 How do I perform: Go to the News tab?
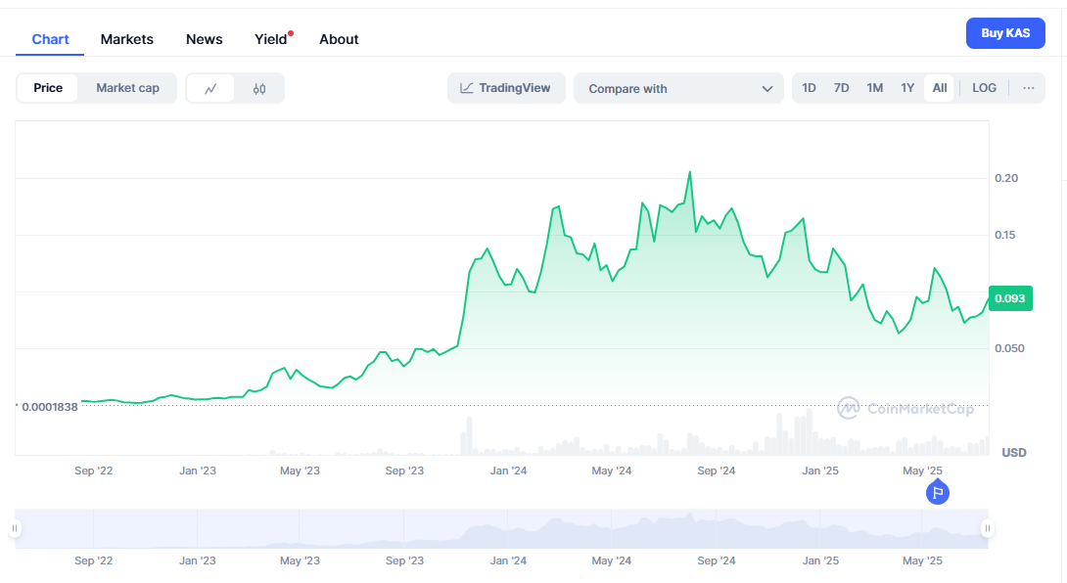click(205, 39)
